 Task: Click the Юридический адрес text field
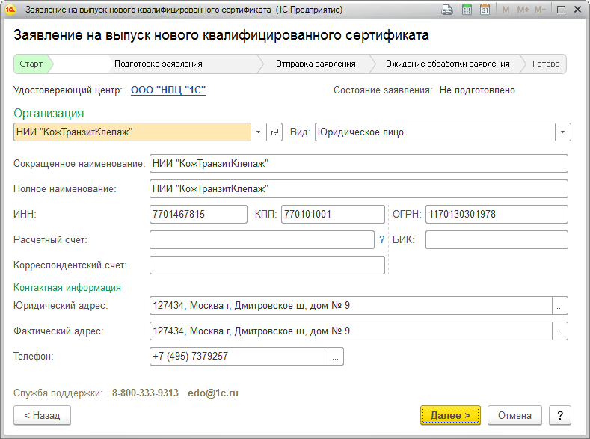coord(351,305)
